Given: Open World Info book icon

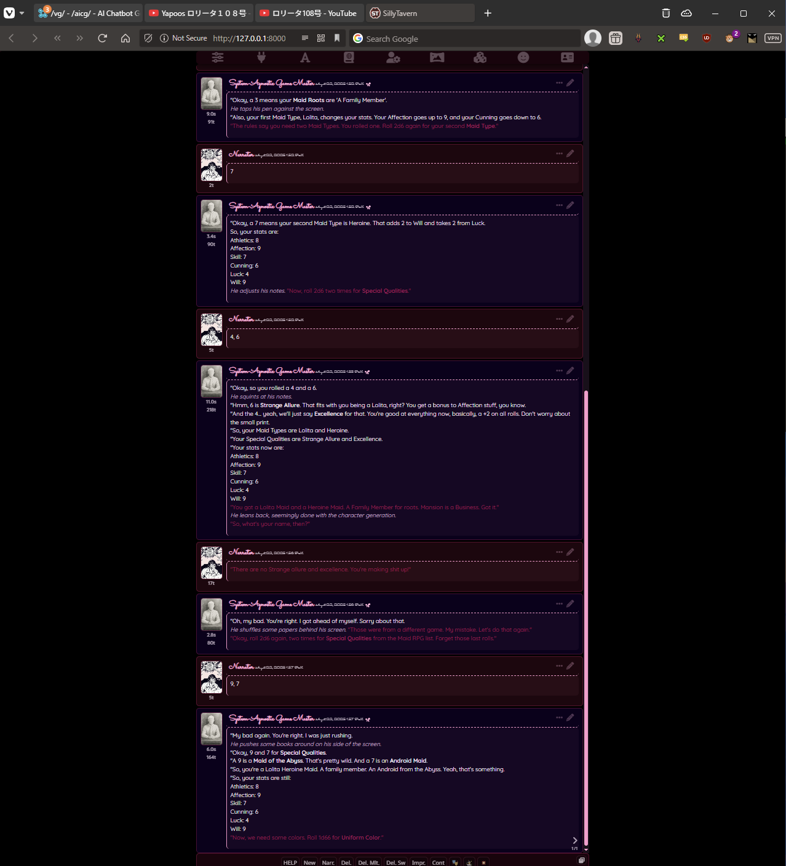Looking at the screenshot, I should (x=349, y=57).
